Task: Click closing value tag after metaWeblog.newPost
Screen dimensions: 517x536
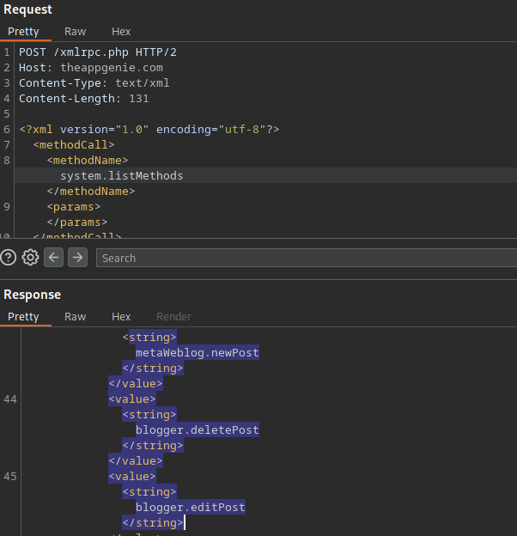Action: [x=136, y=384]
